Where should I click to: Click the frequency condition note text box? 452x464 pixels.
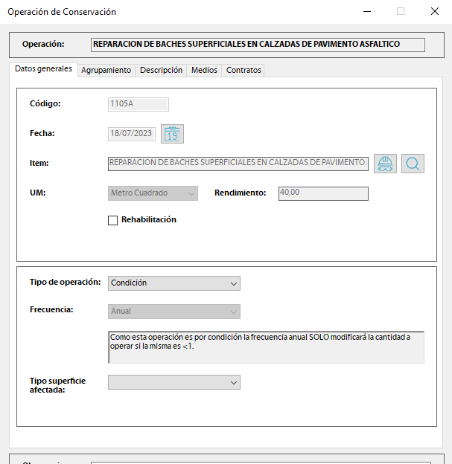266,347
